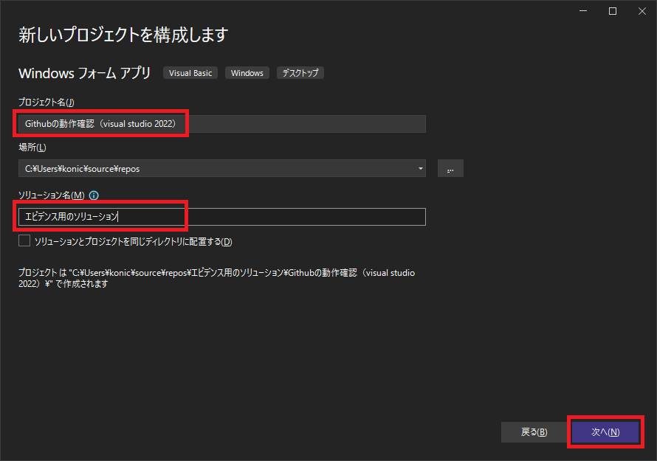Maximize the Visual Studio configuration window
This screenshot has height=461, width=657.
point(613,11)
